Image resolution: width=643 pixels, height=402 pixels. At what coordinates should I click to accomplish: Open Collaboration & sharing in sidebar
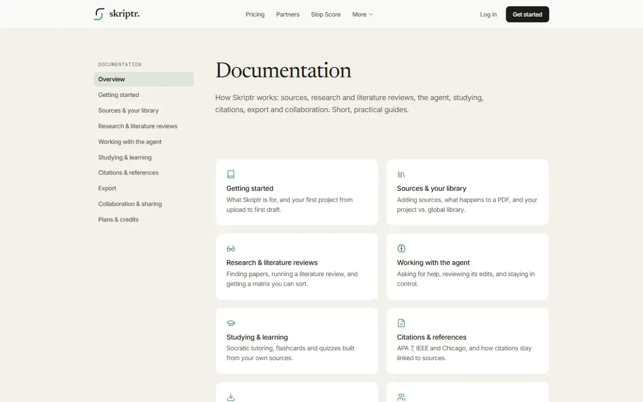(130, 204)
